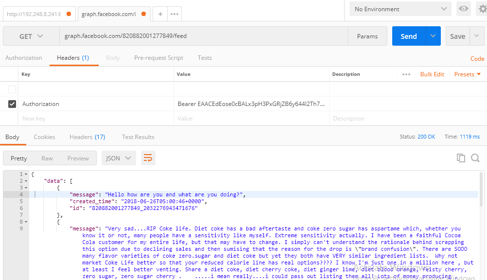487x280 pixels.
Task: Collapse "data" array at line 2
Action: pyautogui.click(x=26, y=181)
